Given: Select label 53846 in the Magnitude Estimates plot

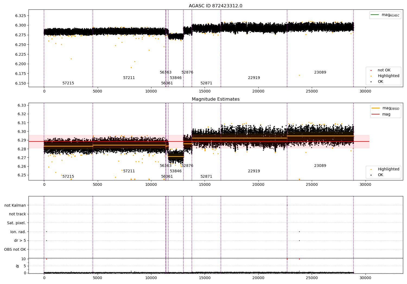Looking at the screenshot, I should click(176, 171).
